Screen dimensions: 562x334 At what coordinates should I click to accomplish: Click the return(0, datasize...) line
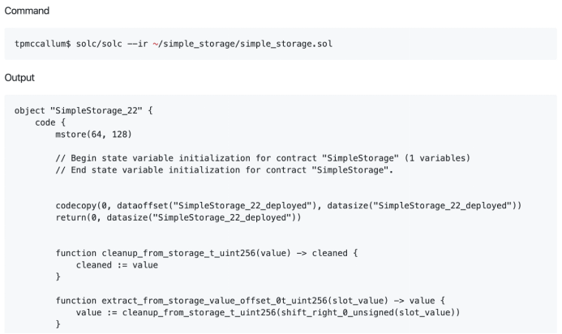pos(178,217)
